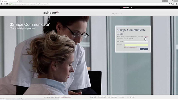Screen dimensions: 178x100
Task: Focus the User Email input field
Action: click(x=136, y=42)
